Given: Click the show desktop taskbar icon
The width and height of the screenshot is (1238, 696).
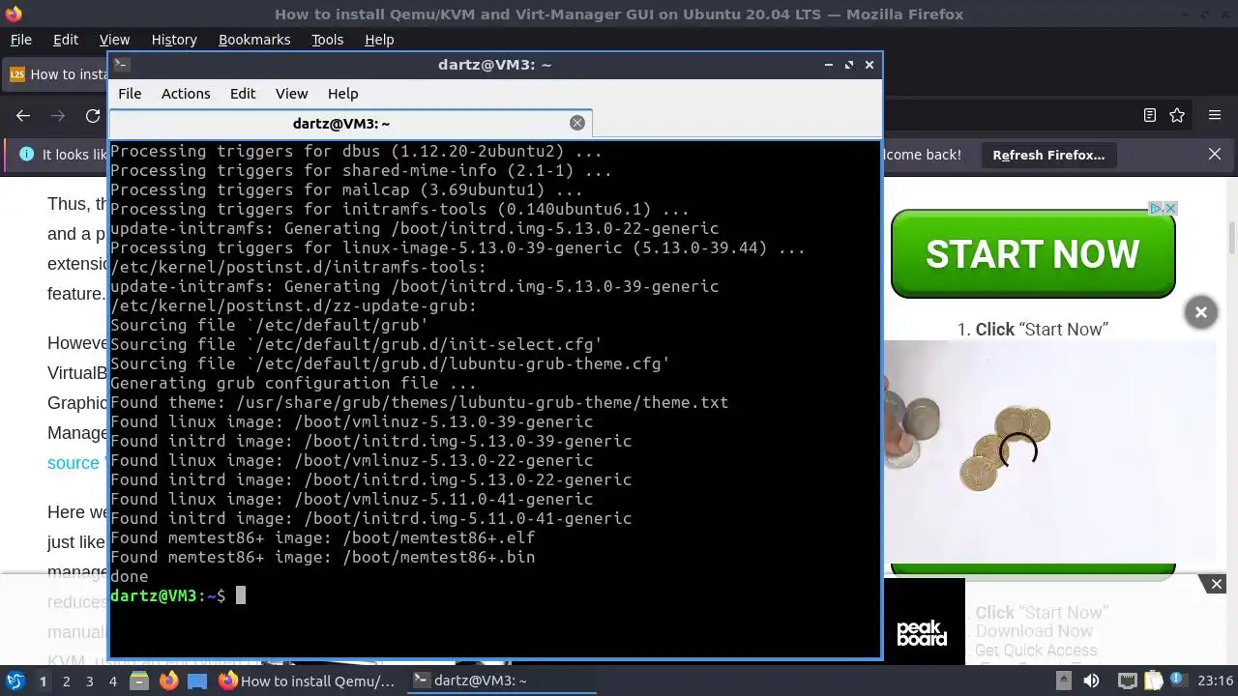Looking at the screenshot, I should coord(197,681).
